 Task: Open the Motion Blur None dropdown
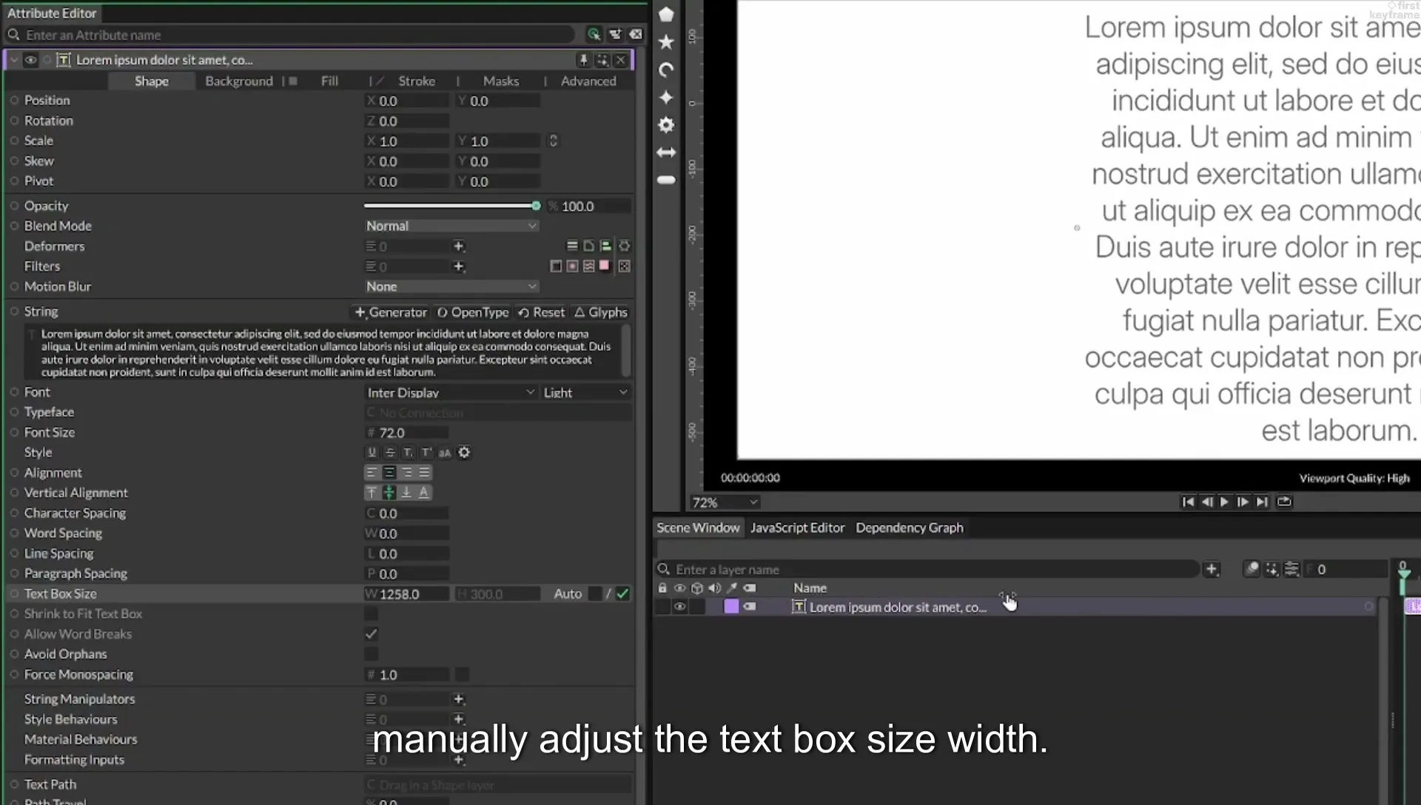tap(451, 286)
